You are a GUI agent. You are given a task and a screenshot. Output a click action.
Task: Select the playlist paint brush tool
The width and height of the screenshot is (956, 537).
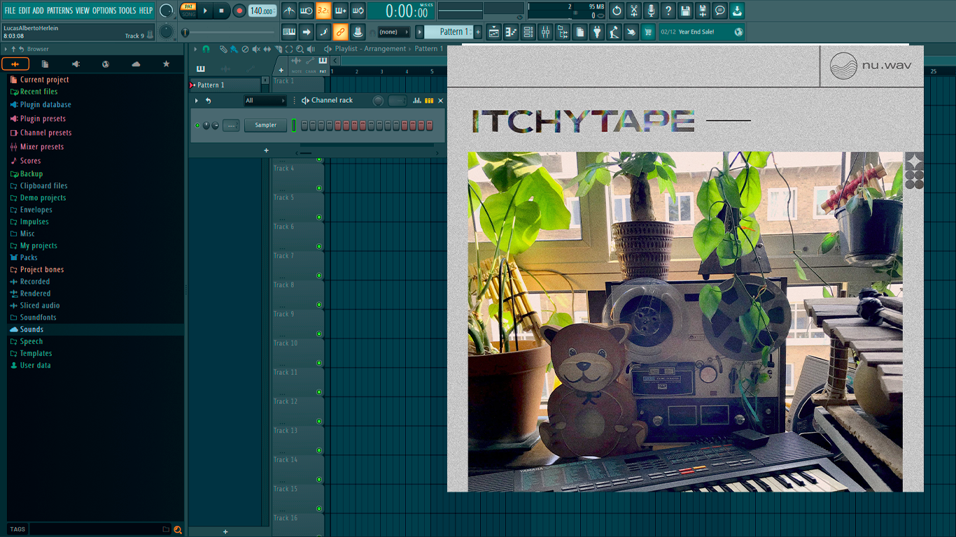click(234, 49)
